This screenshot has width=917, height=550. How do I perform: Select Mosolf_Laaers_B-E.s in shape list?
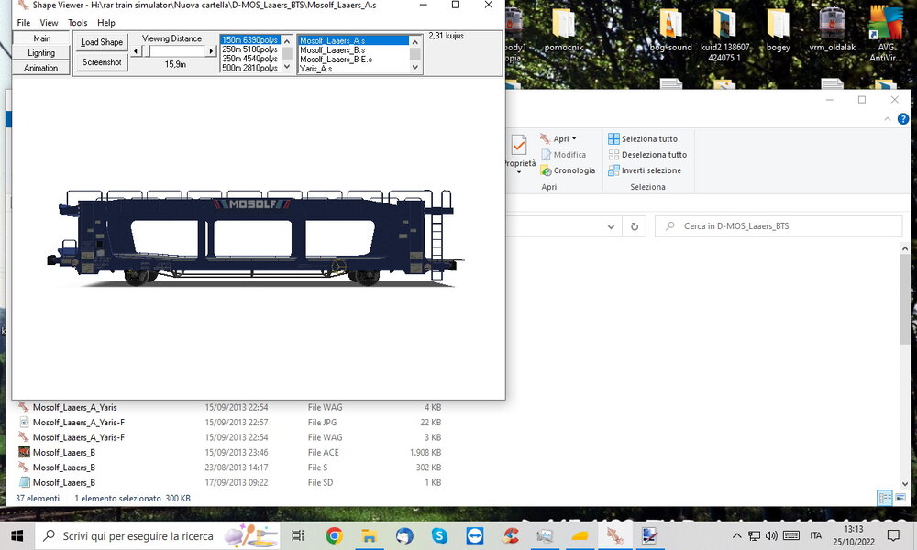click(353, 60)
